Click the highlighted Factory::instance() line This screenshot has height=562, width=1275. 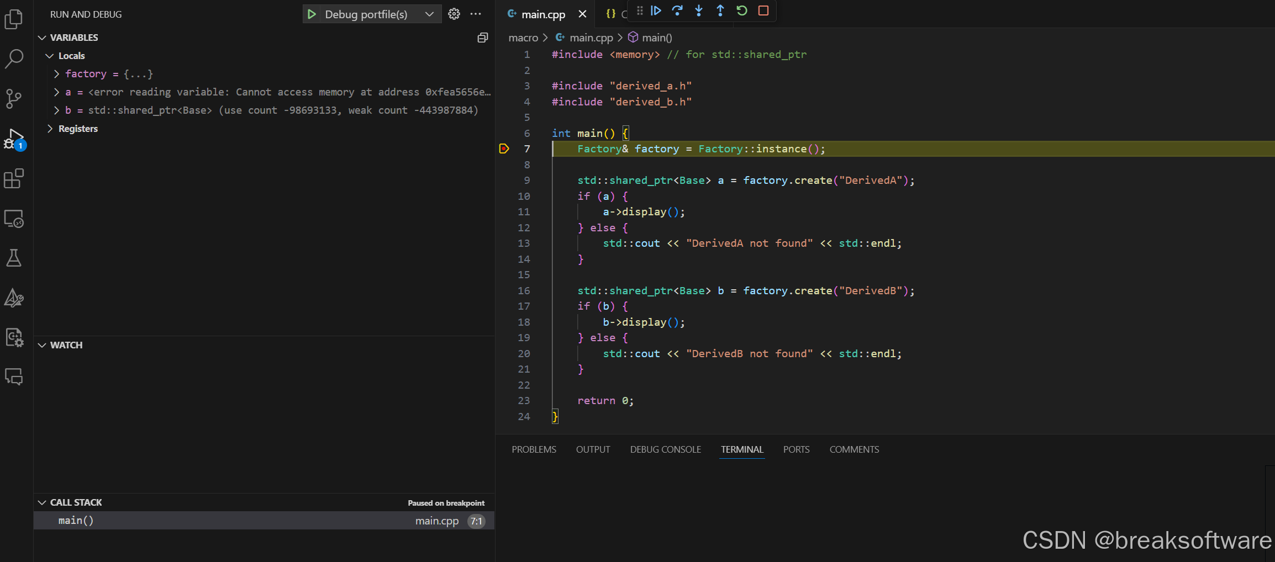pos(701,149)
